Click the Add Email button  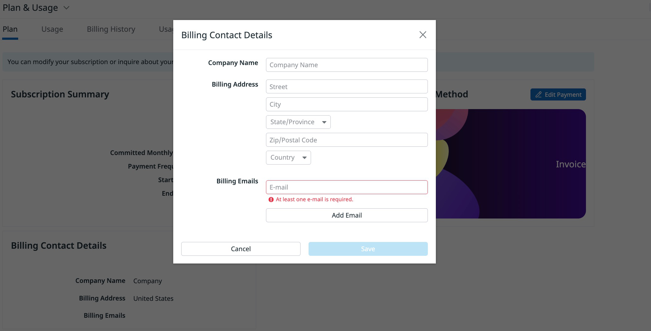(347, 215)
